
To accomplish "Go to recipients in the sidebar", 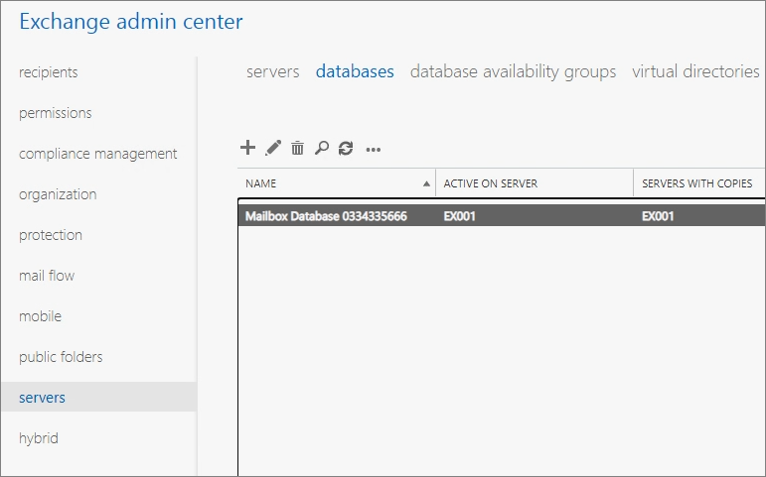I will coord(49,72).
